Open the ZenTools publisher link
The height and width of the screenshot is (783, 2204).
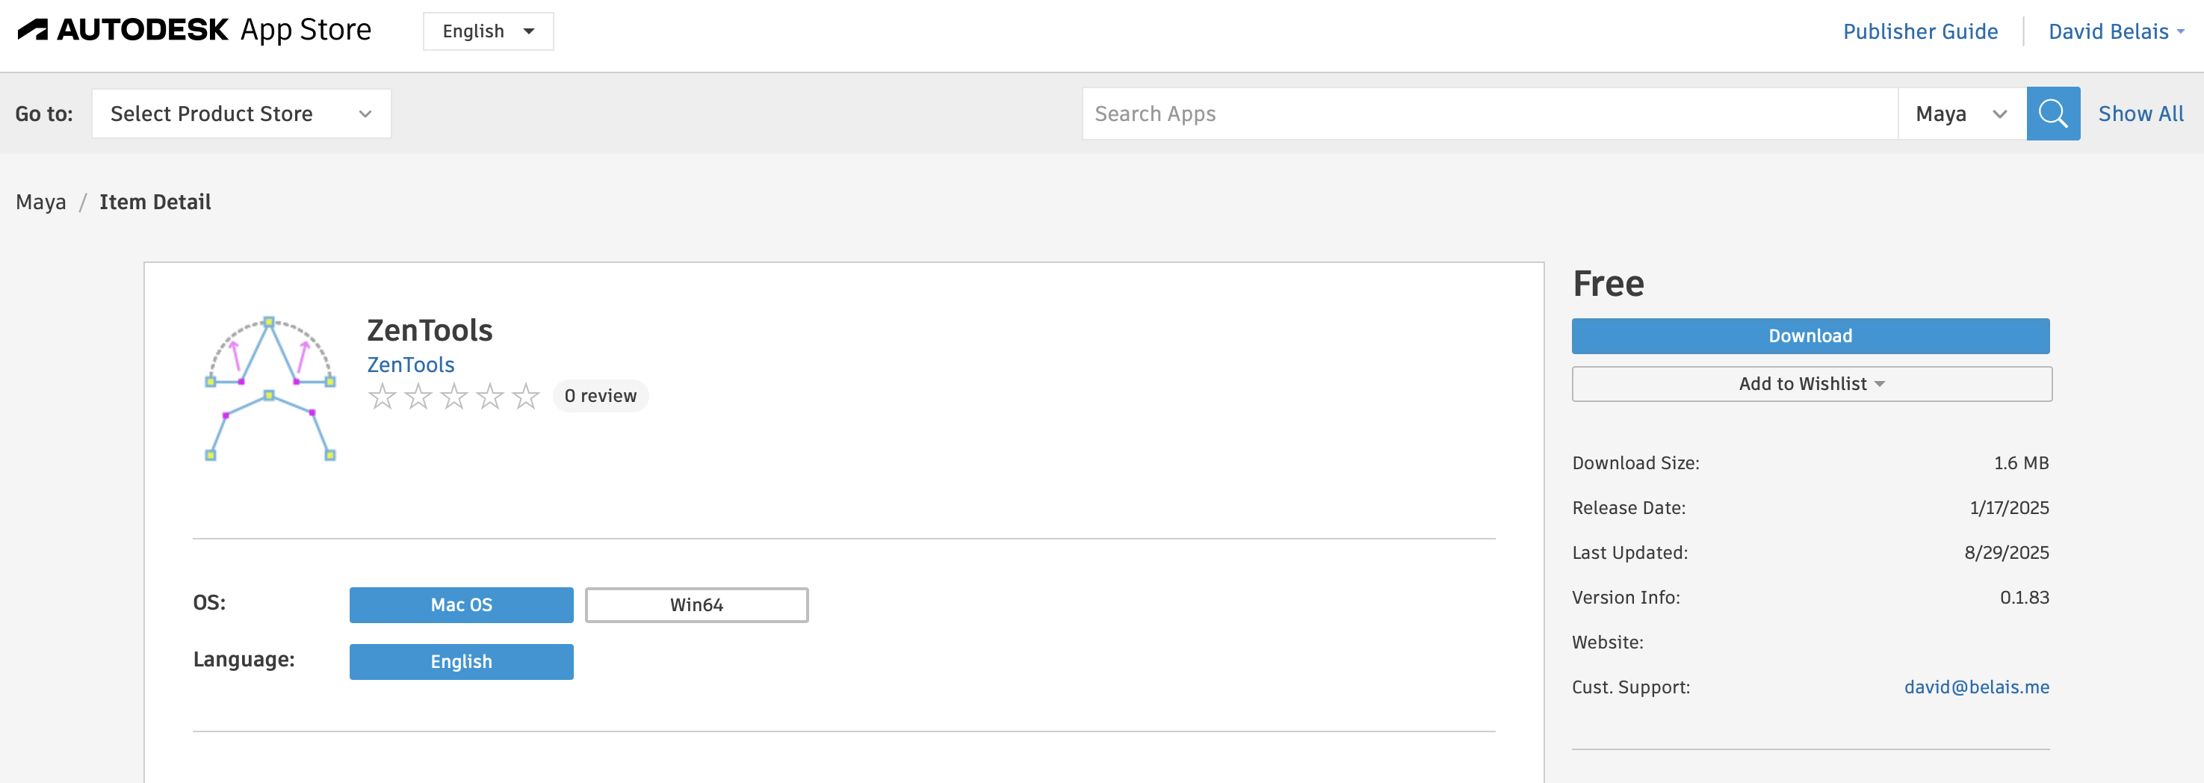coord(411,365)
